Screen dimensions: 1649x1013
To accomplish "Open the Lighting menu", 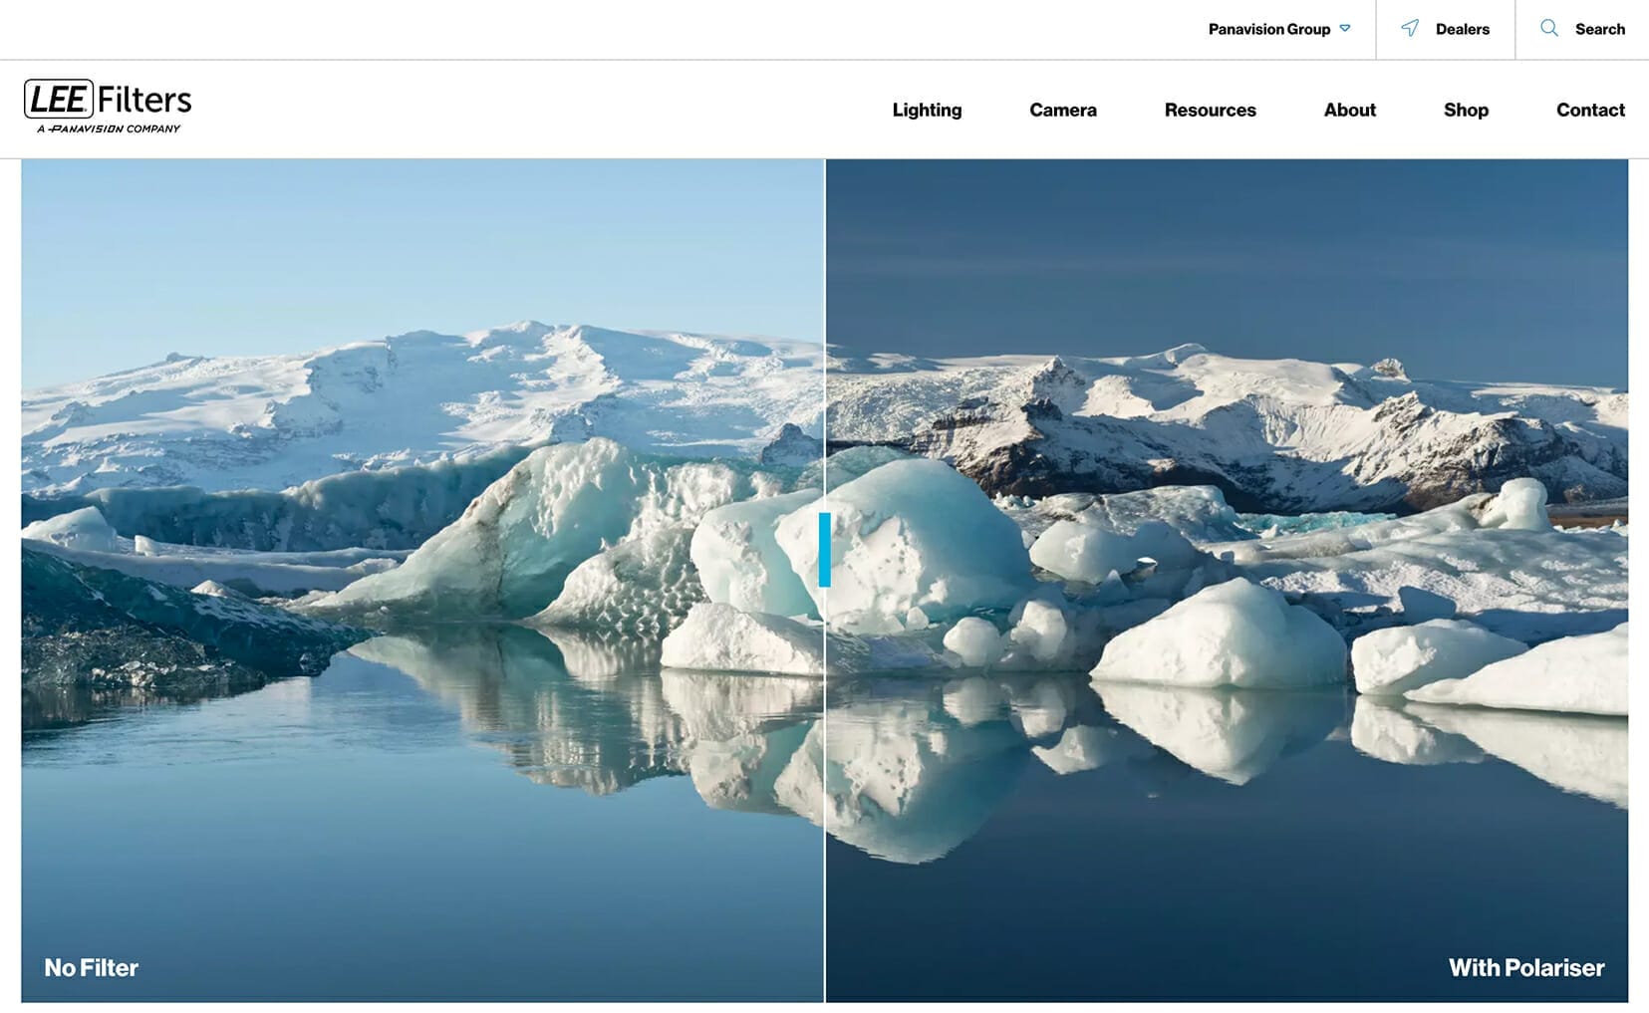I will coord(927,110).
